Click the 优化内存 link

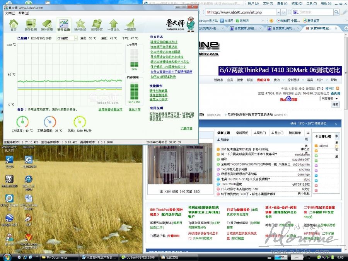[x=135, y=109]
